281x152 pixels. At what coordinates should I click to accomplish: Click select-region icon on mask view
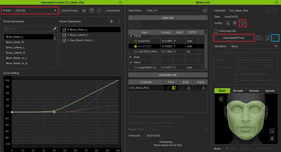pyautogui.click(x=272, y=131)
